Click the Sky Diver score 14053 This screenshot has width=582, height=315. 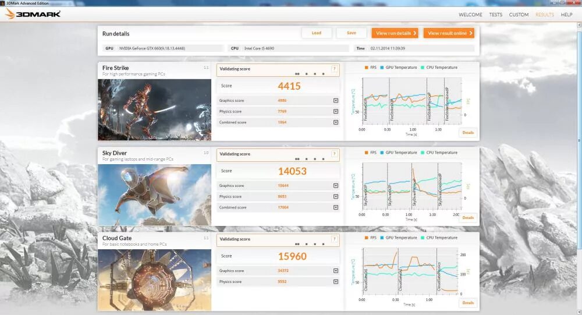point(292,171)
